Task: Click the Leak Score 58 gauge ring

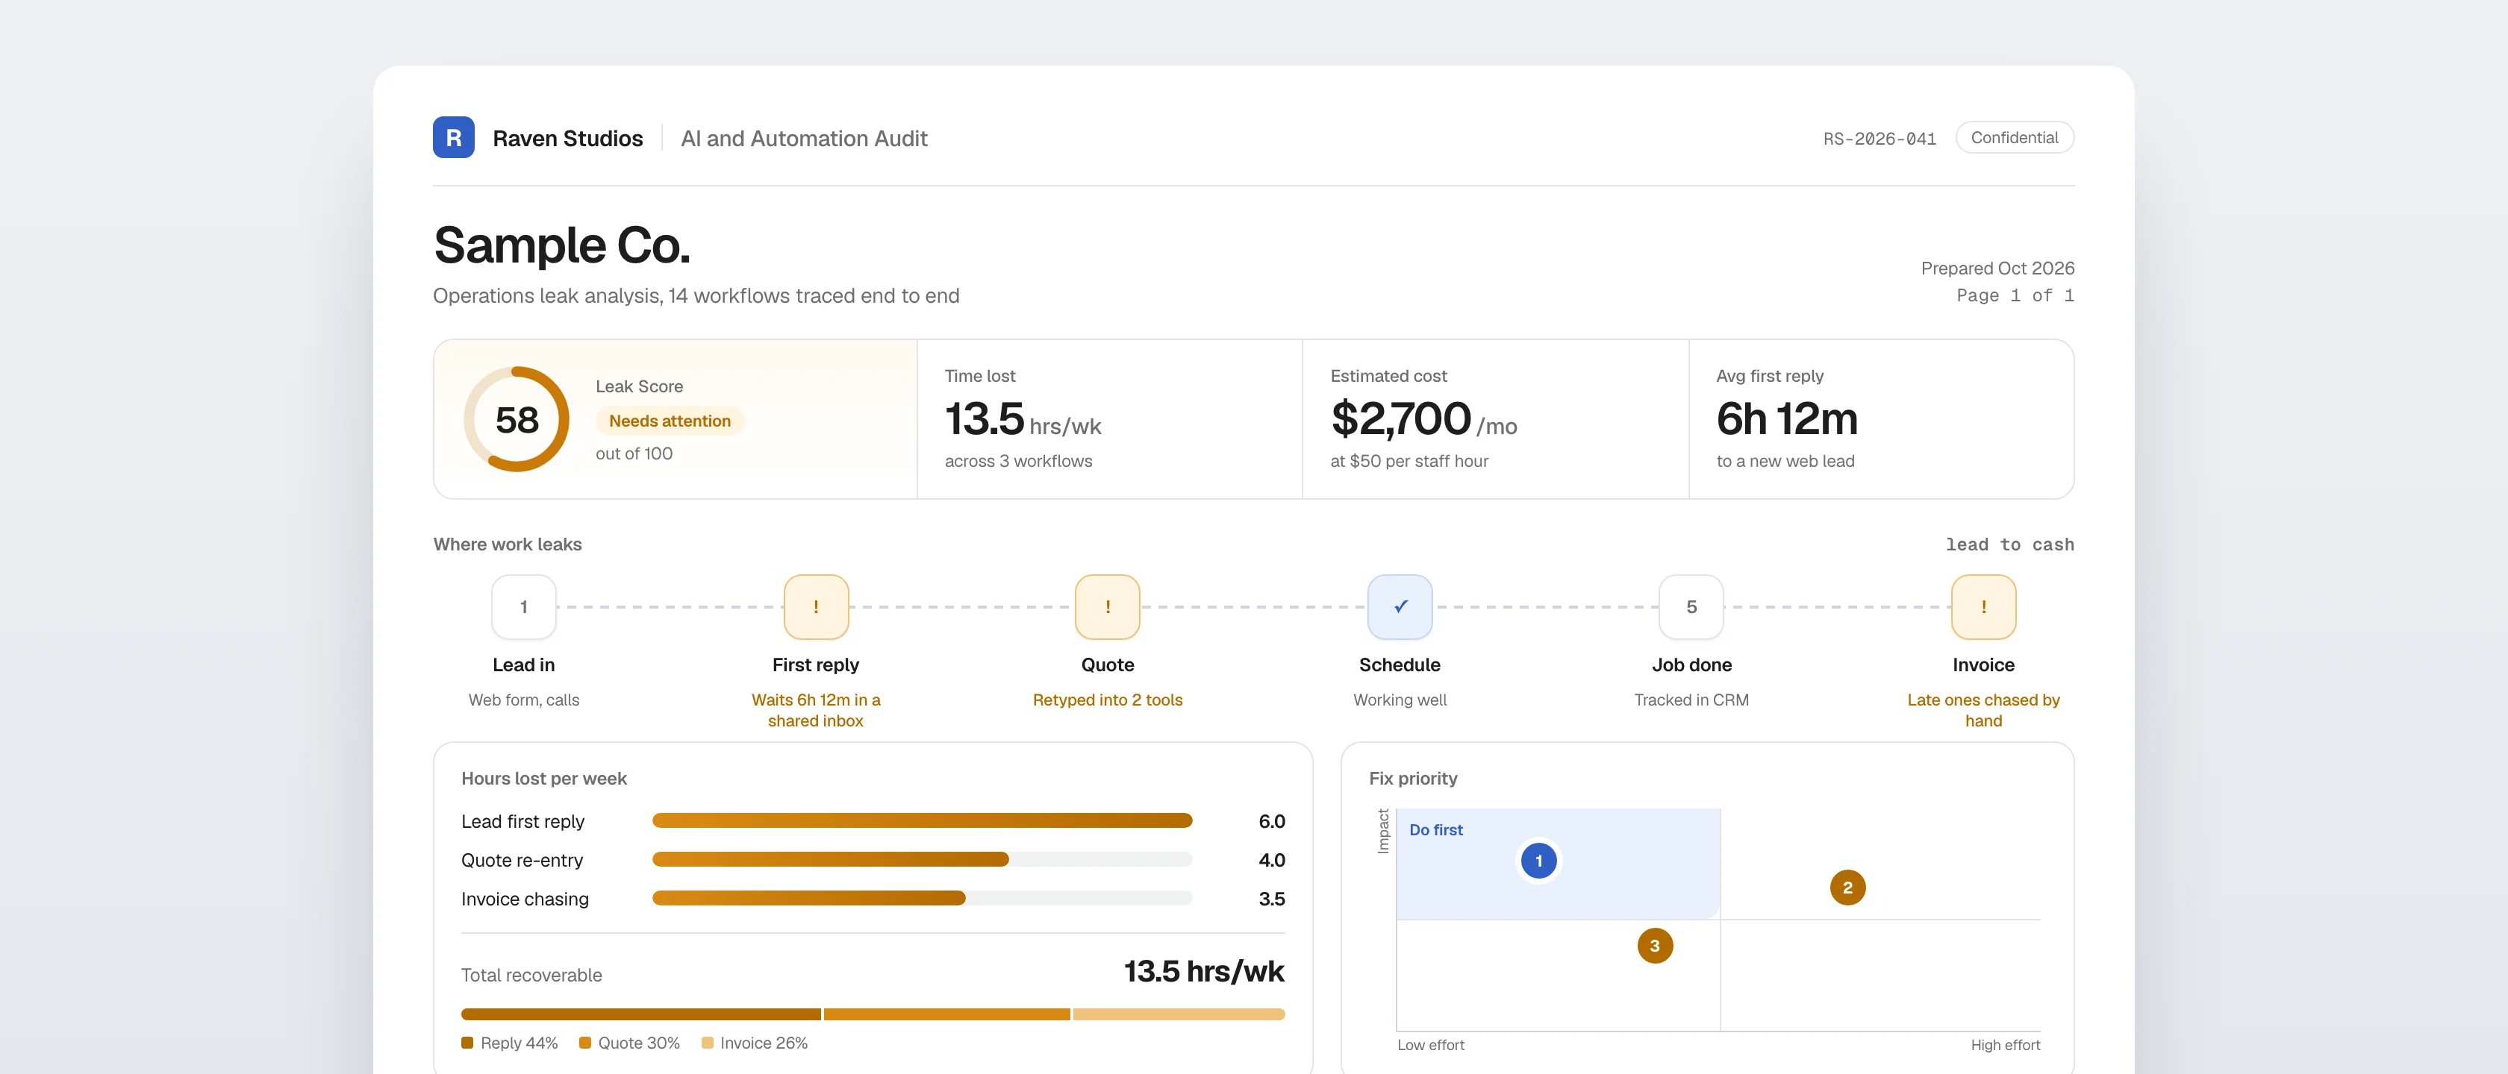Action: point(517,419)
